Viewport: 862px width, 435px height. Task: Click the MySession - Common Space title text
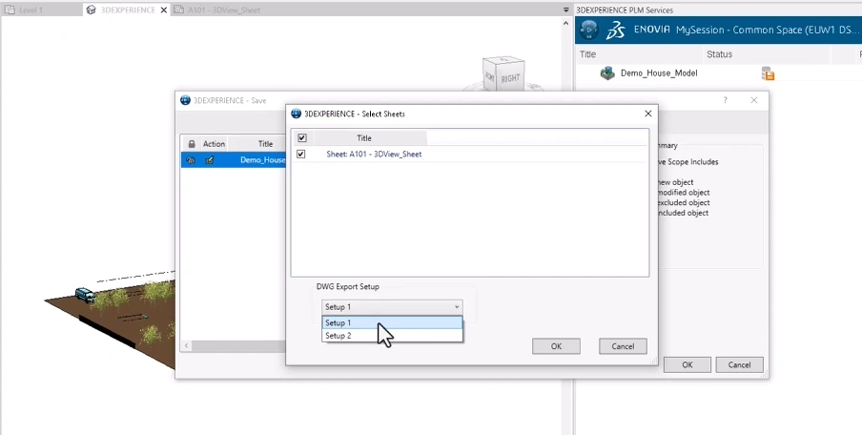coord(768,30)
